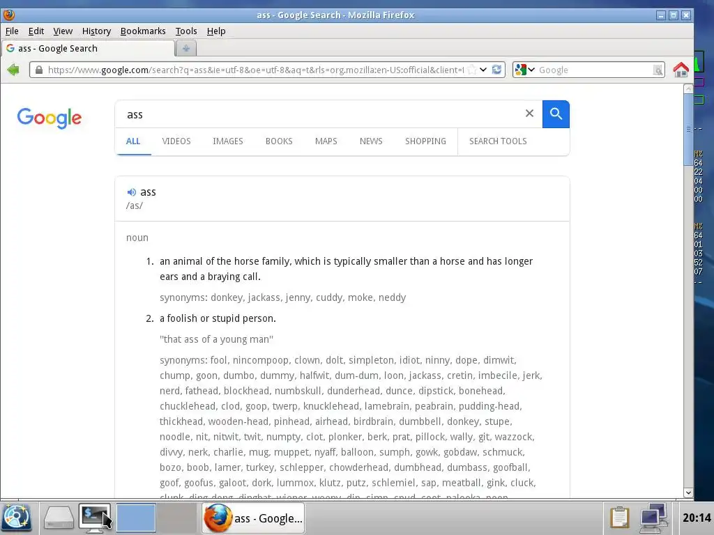Switch to the SHOPPING results tab
The width and height of the screenshot is (714, 535).
tap(425, 141)
